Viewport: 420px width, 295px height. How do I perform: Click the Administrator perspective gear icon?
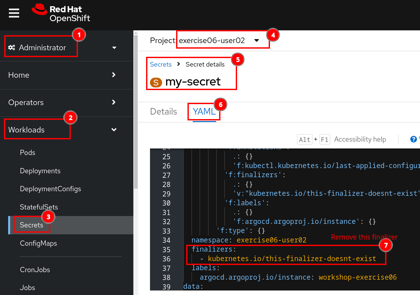pos(11,48)
